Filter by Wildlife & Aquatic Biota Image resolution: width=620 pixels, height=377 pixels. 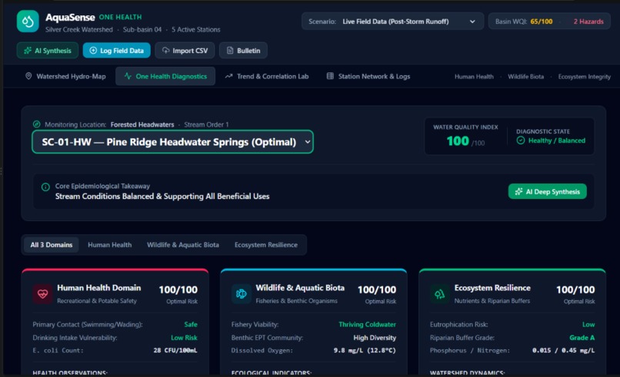(x=182, y=245)
